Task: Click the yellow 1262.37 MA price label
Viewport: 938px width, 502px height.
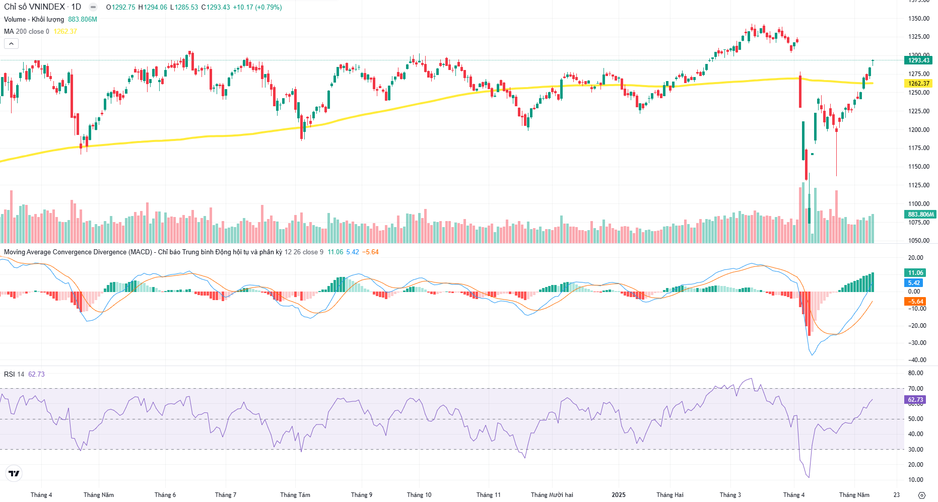Action: point(919,84)
